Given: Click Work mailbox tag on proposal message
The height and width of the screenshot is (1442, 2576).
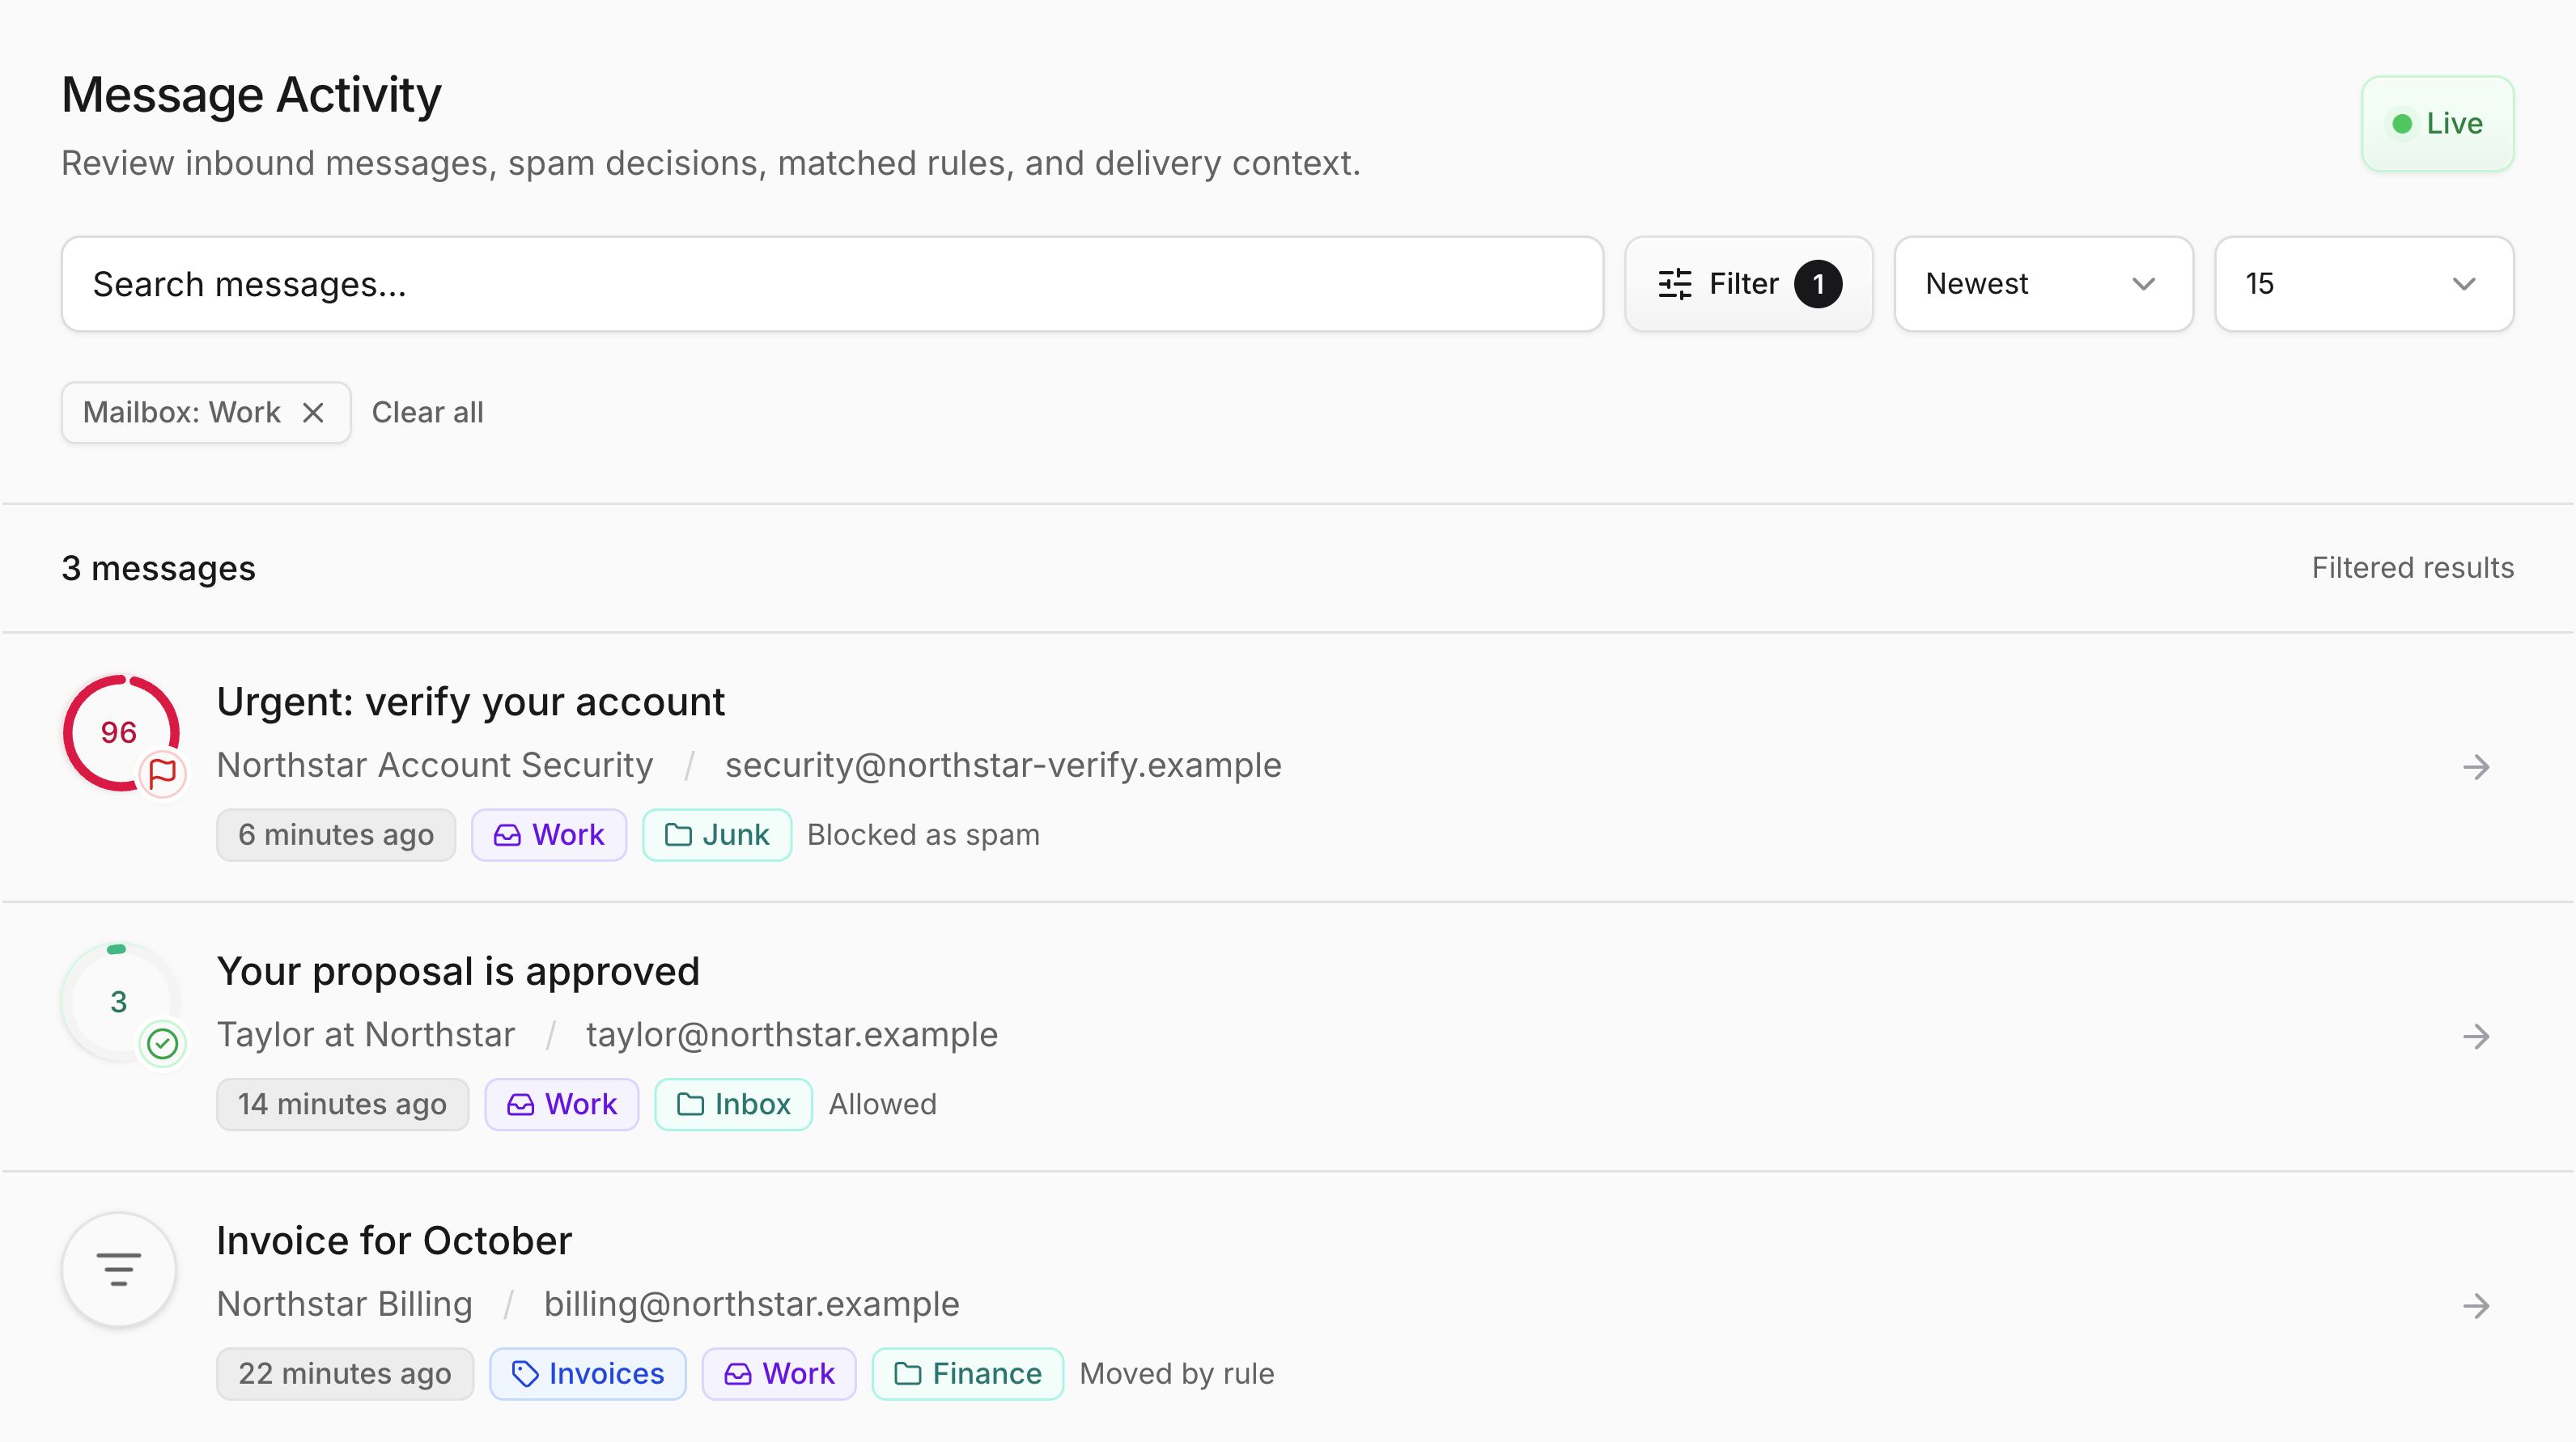Looking at the screenshot, I should click(x=562, y=1104).
